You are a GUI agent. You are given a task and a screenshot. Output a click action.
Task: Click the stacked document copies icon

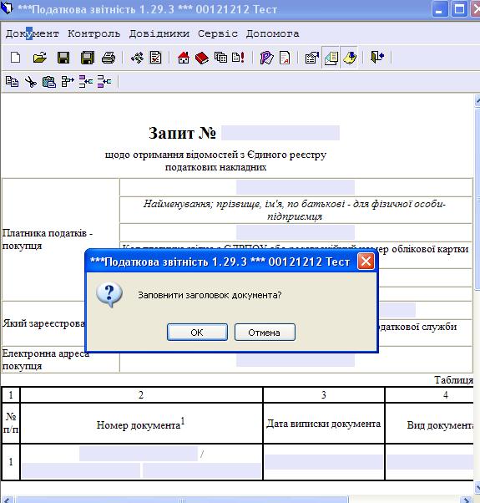(x=220, y=58)
